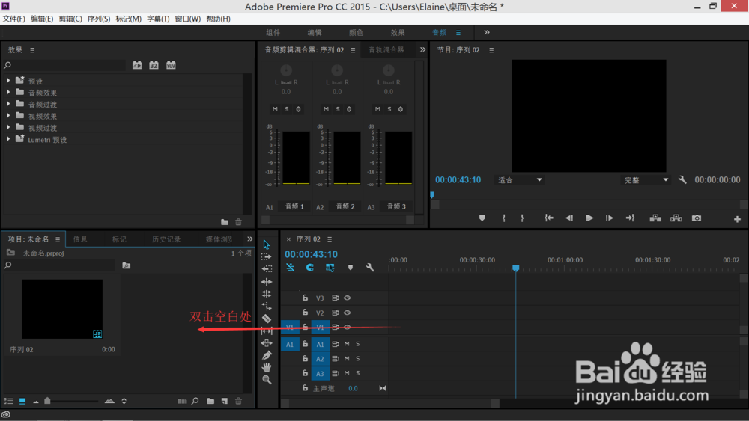Mute track A3 in timeline
This screenshot has height=421, width=749.
(x=347, y=373)
